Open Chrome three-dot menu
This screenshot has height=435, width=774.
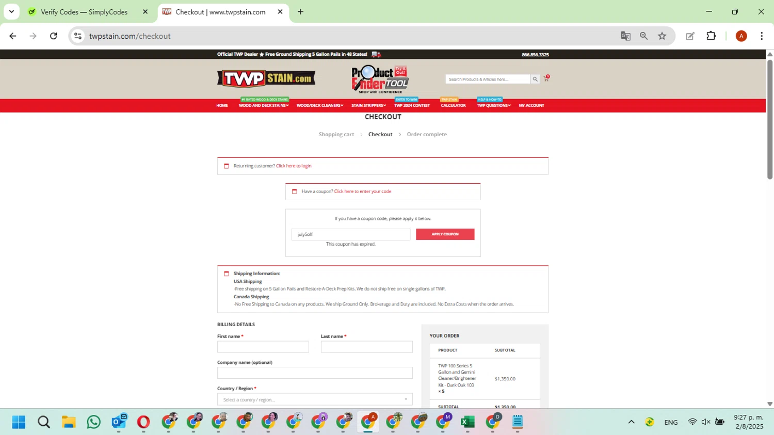click(762, 36)
